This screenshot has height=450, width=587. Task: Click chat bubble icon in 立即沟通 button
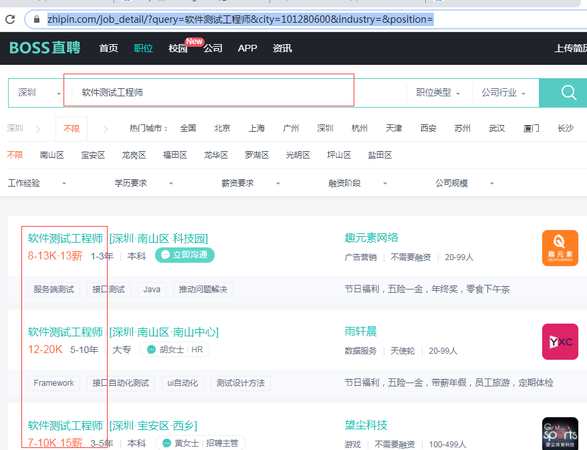tap(165, 255)
